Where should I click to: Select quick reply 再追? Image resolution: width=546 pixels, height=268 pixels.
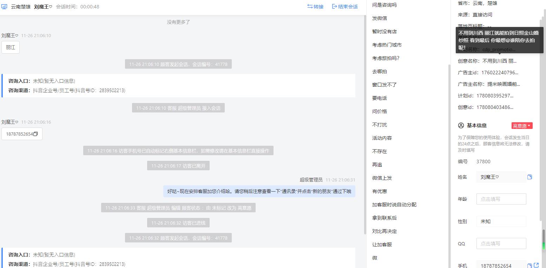(377, 165)
